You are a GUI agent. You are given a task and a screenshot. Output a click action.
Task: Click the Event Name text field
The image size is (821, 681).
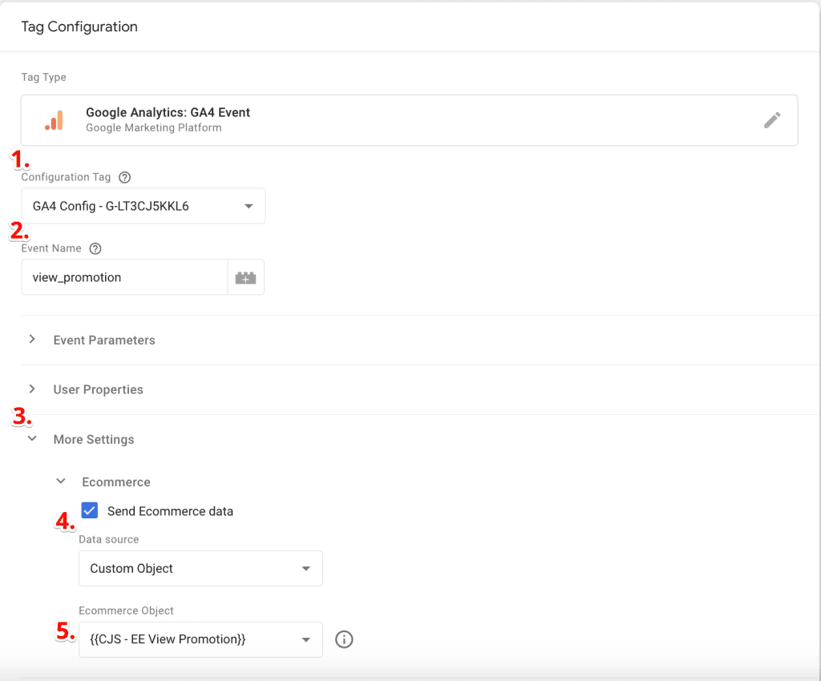point(124,277)
